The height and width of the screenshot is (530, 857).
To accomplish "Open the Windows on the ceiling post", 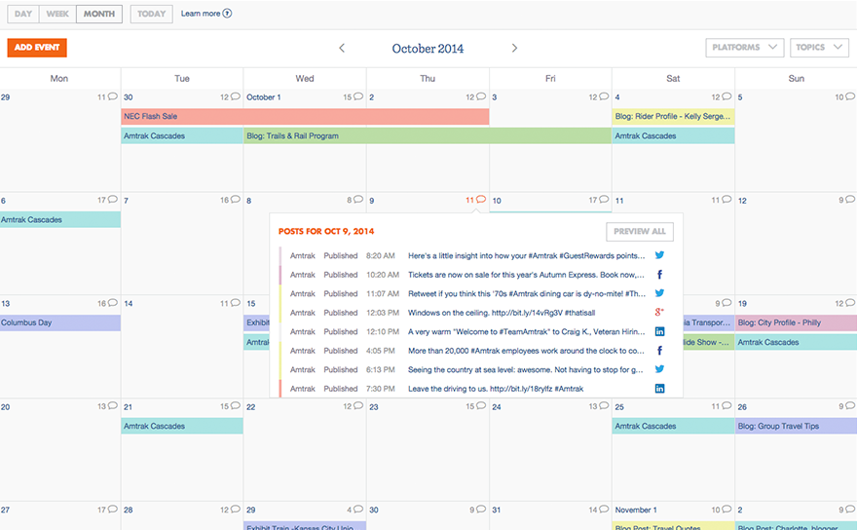I will tap(502, 313).
